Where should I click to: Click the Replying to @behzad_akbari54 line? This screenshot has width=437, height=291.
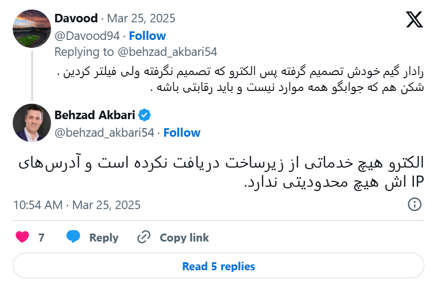[x=136, y=52]
